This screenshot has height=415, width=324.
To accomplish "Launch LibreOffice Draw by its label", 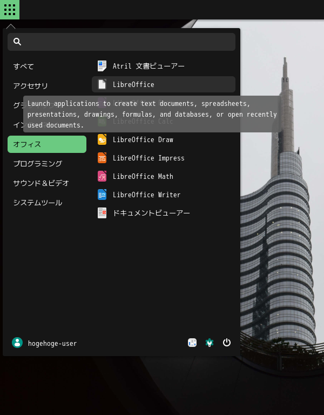I will (143, 140).
